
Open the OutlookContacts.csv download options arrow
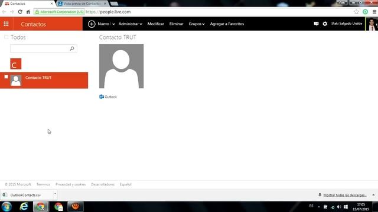(55, 194)
